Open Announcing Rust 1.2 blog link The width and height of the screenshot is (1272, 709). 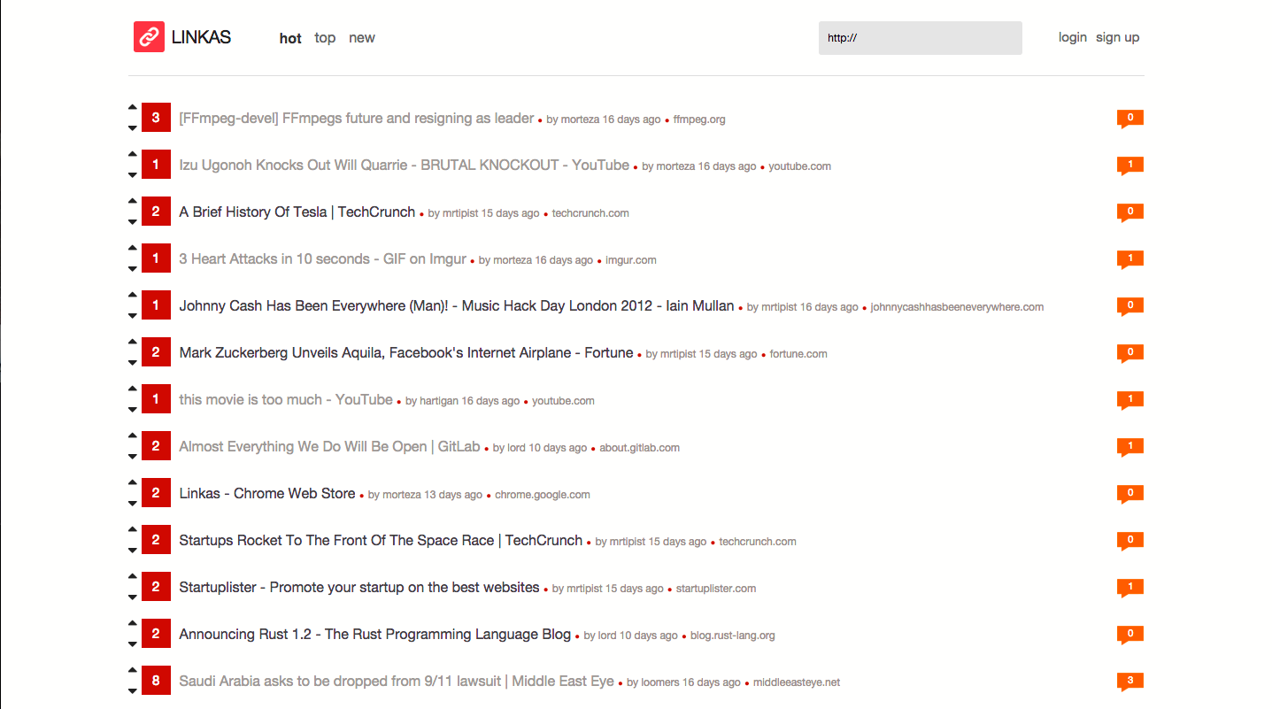click(x=375, y=635)
